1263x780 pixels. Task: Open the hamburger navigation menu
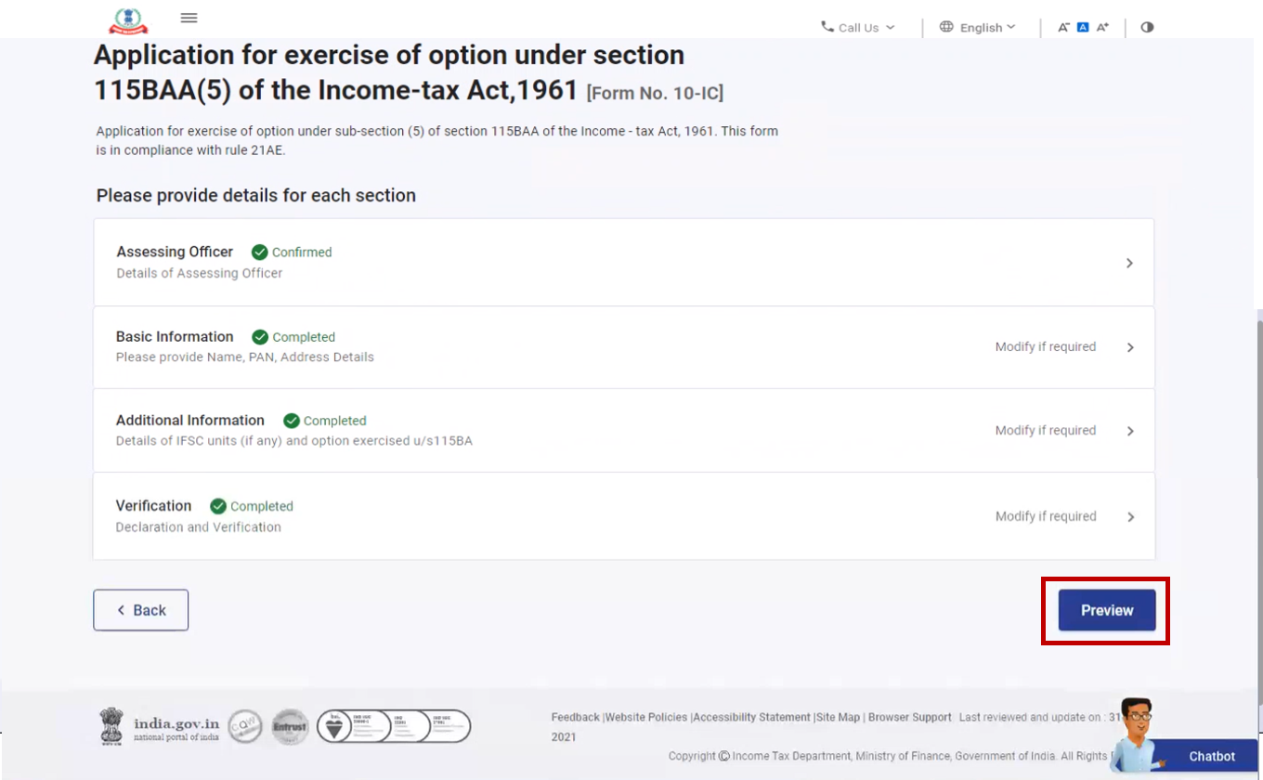coord(189,18)
